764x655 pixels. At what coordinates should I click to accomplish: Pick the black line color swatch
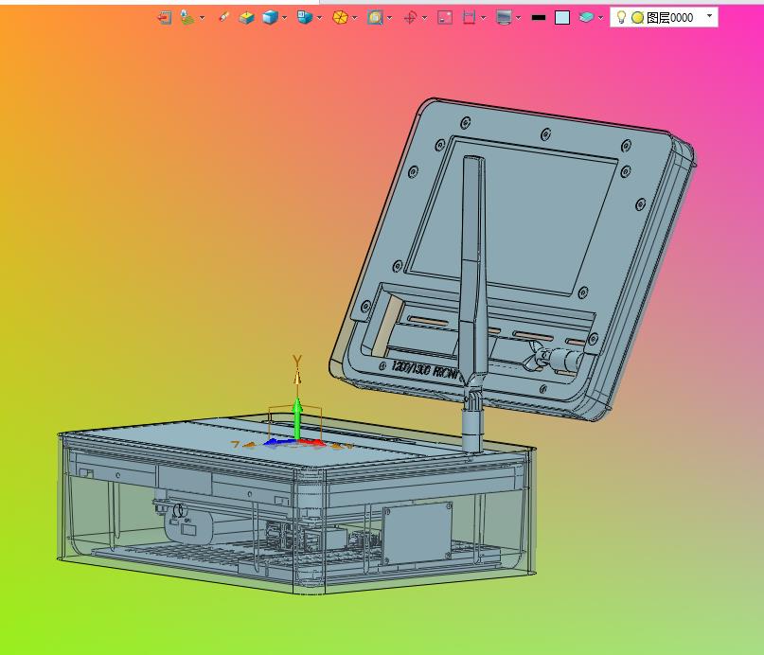click(x=539, y=18)
